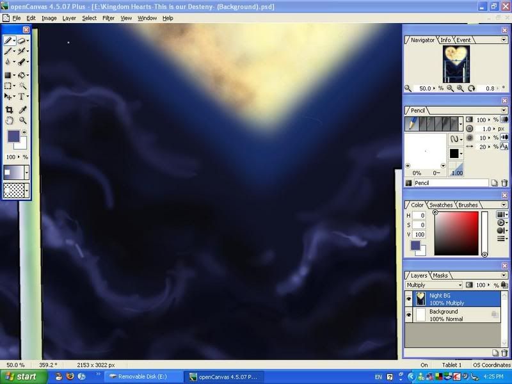Screen dimensions: 512x384
Task: Click the Navigator zoom-in magnifier icon
Action: tap(460, 88)
